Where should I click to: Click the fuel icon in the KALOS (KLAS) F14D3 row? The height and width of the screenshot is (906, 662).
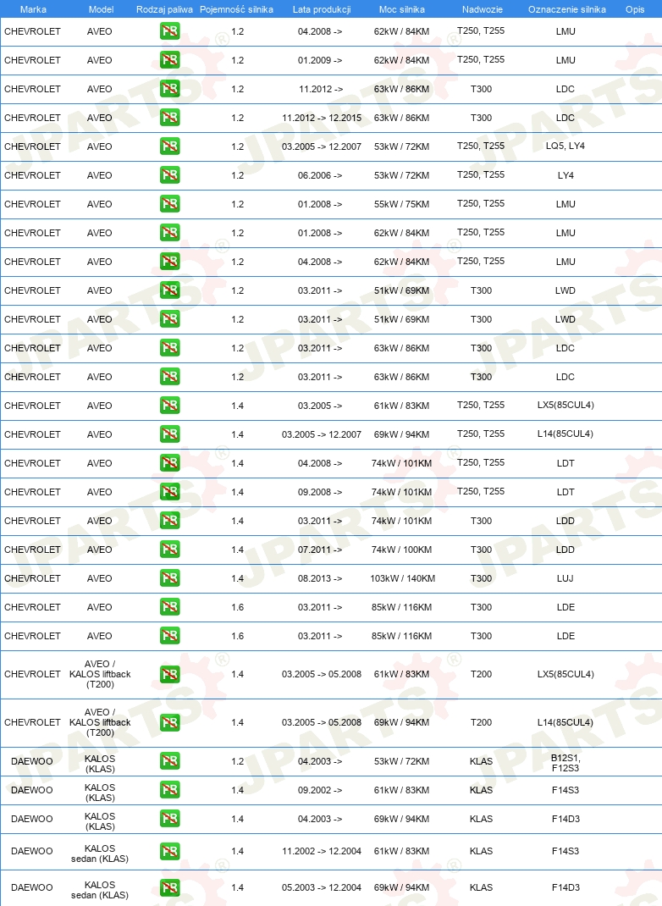click(x=170, y=819)
